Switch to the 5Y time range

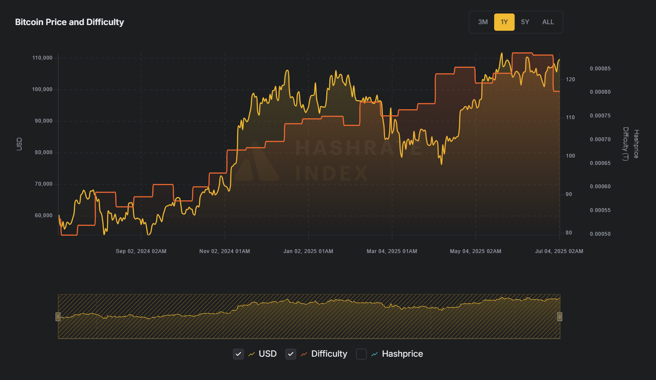[x=525, y=22]
